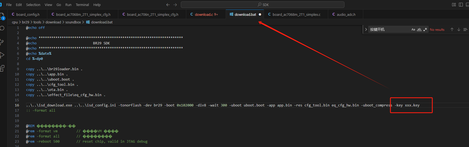Viewport: 469px width, 147px height.
Task: Open the soundbox breadcrumb dropdown
Action: 73,22
